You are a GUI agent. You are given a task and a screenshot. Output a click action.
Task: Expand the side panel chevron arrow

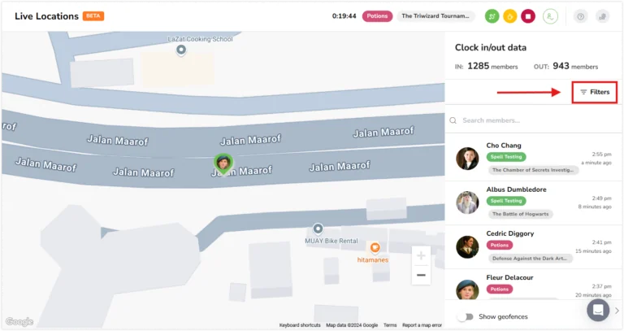click(x=617, y=311)
